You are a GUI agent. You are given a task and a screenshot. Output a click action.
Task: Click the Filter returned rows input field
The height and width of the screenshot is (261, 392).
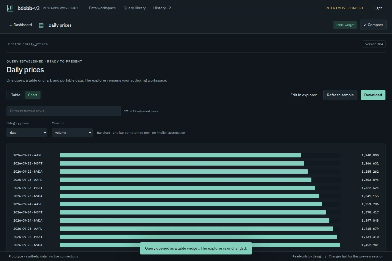point(64,111)
